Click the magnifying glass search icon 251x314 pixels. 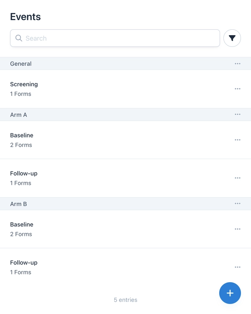tap(18, 38)
